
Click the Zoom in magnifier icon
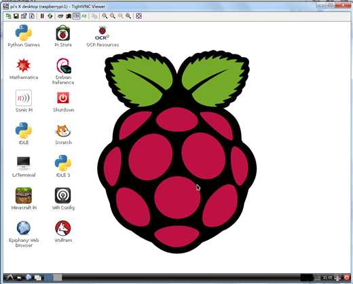pos(105,16)
